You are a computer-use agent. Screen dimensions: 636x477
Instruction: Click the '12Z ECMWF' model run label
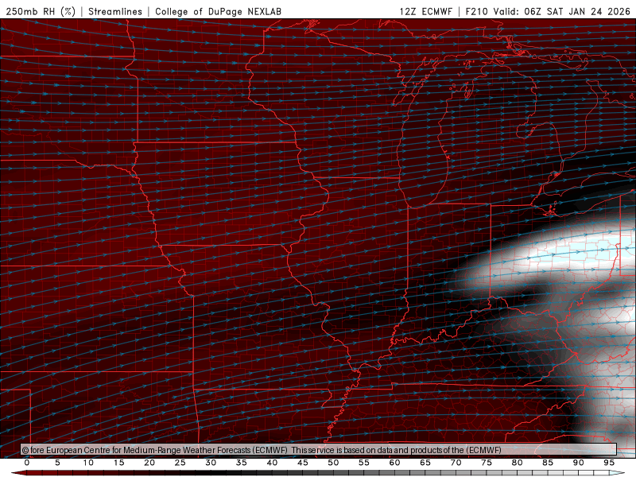[x=425, y=11]
